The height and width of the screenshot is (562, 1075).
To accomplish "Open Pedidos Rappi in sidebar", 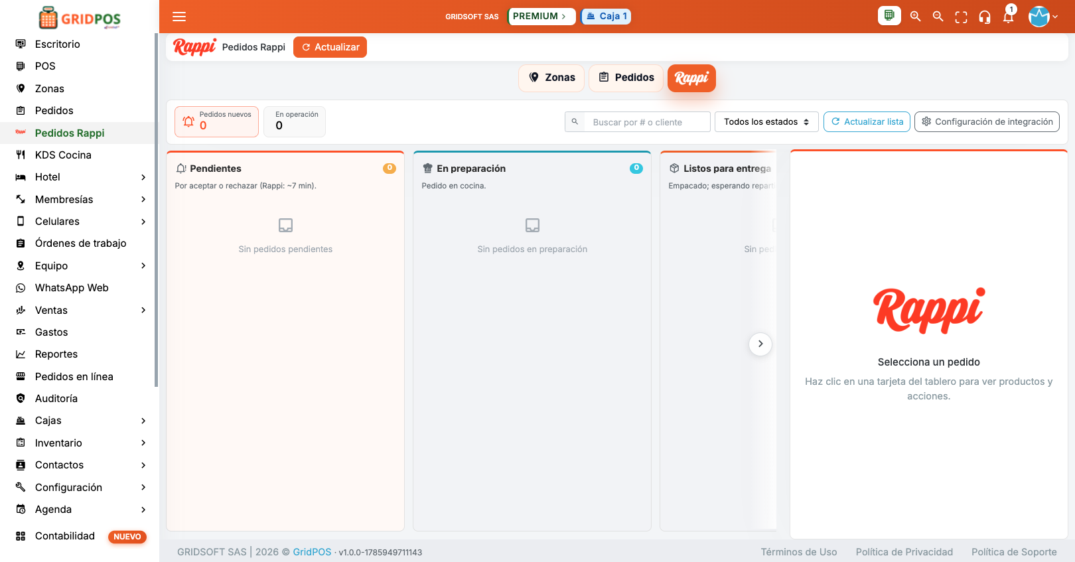I will click(x=77, y=133).
